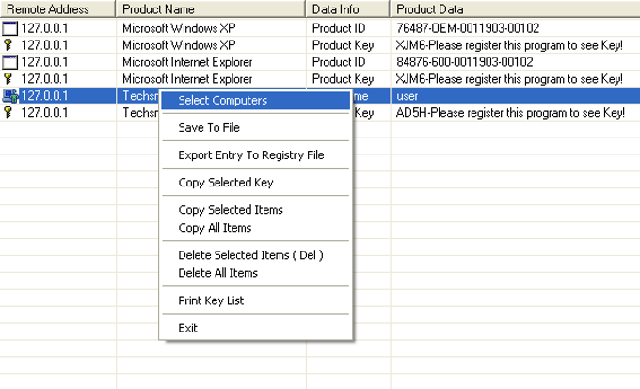Click the key icon in the AD5H key row
Screen dimensions: 640x389
(x=8, y=112)
